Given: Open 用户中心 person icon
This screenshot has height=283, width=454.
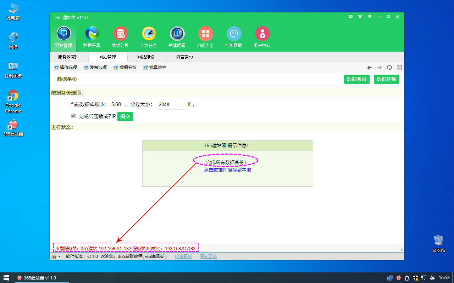Looking at the screenshot, I should (262, 37).
